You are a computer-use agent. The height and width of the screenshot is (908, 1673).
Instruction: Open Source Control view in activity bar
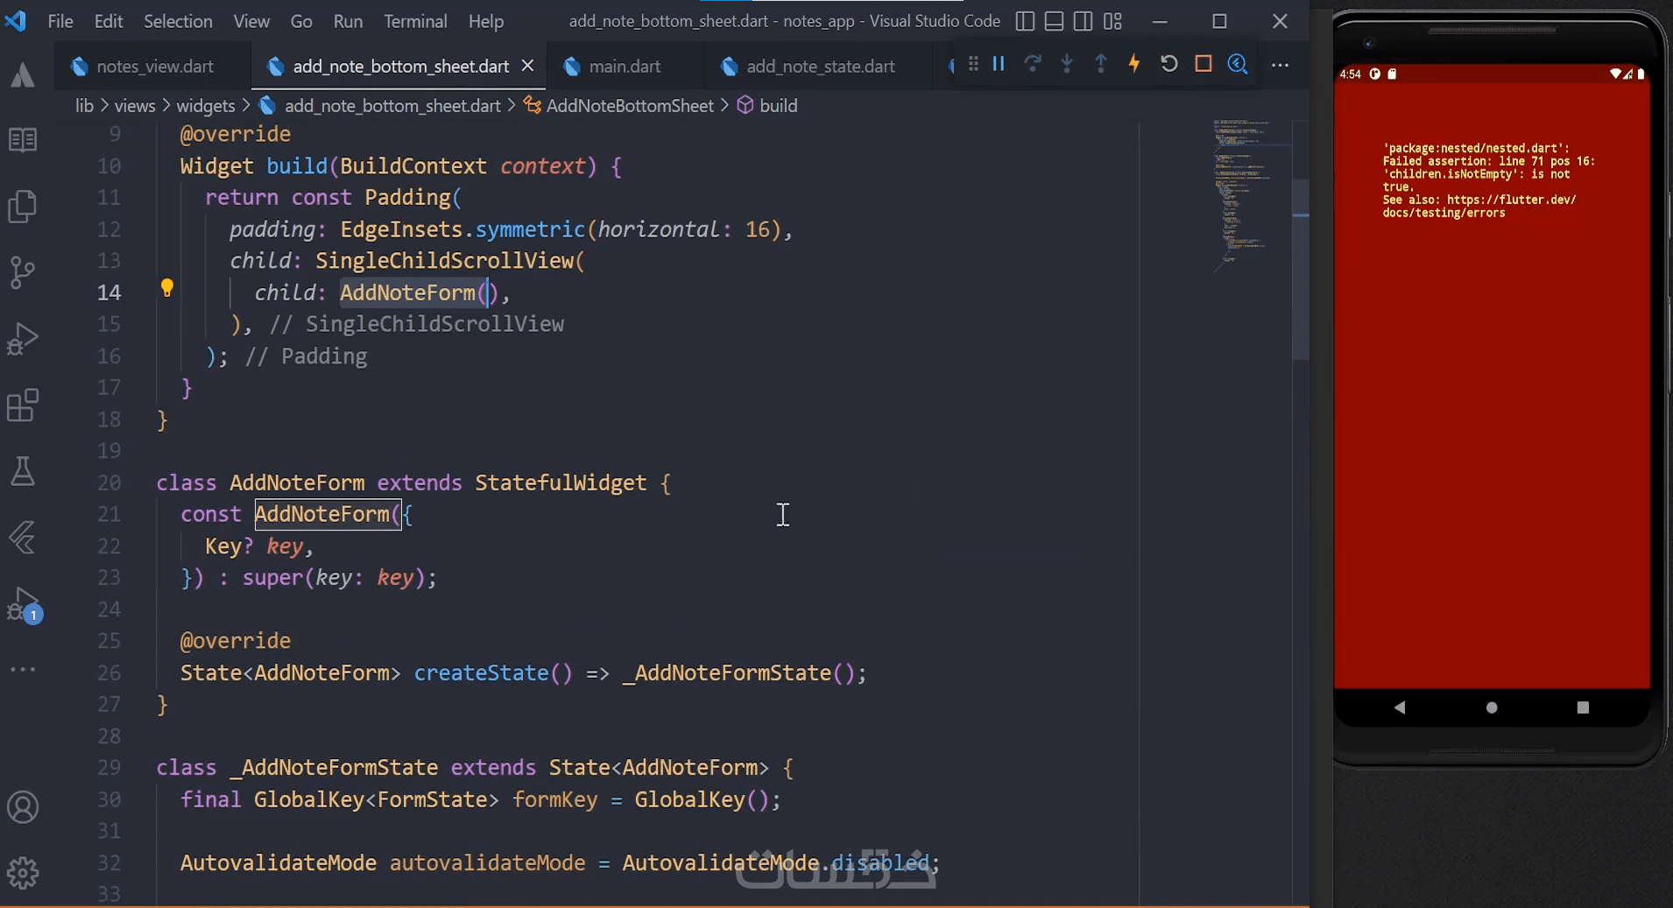click(23, 273)
